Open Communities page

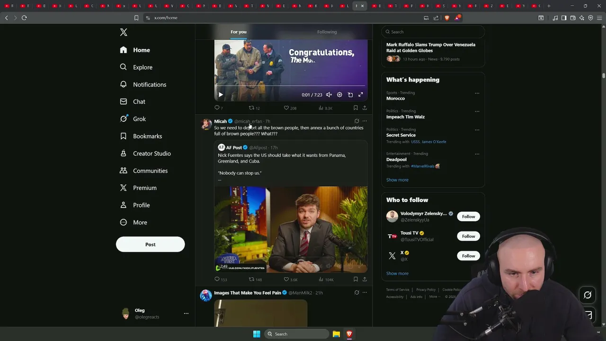tap(143, 170)
